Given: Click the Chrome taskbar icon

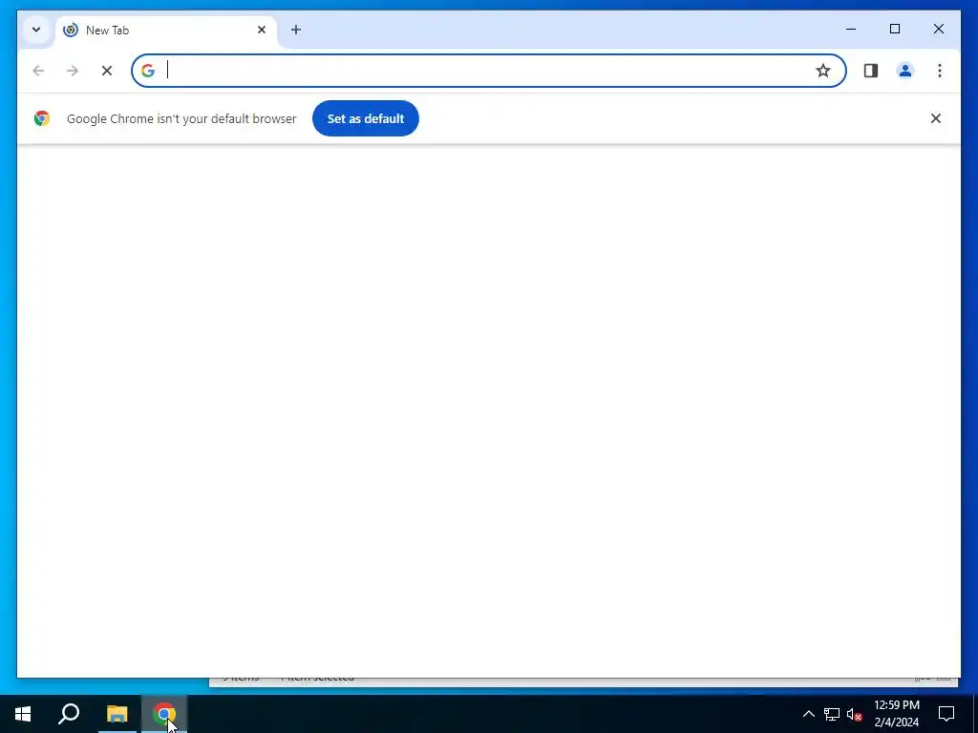Looking at the screenshot, I should click(x=164, y=714).
